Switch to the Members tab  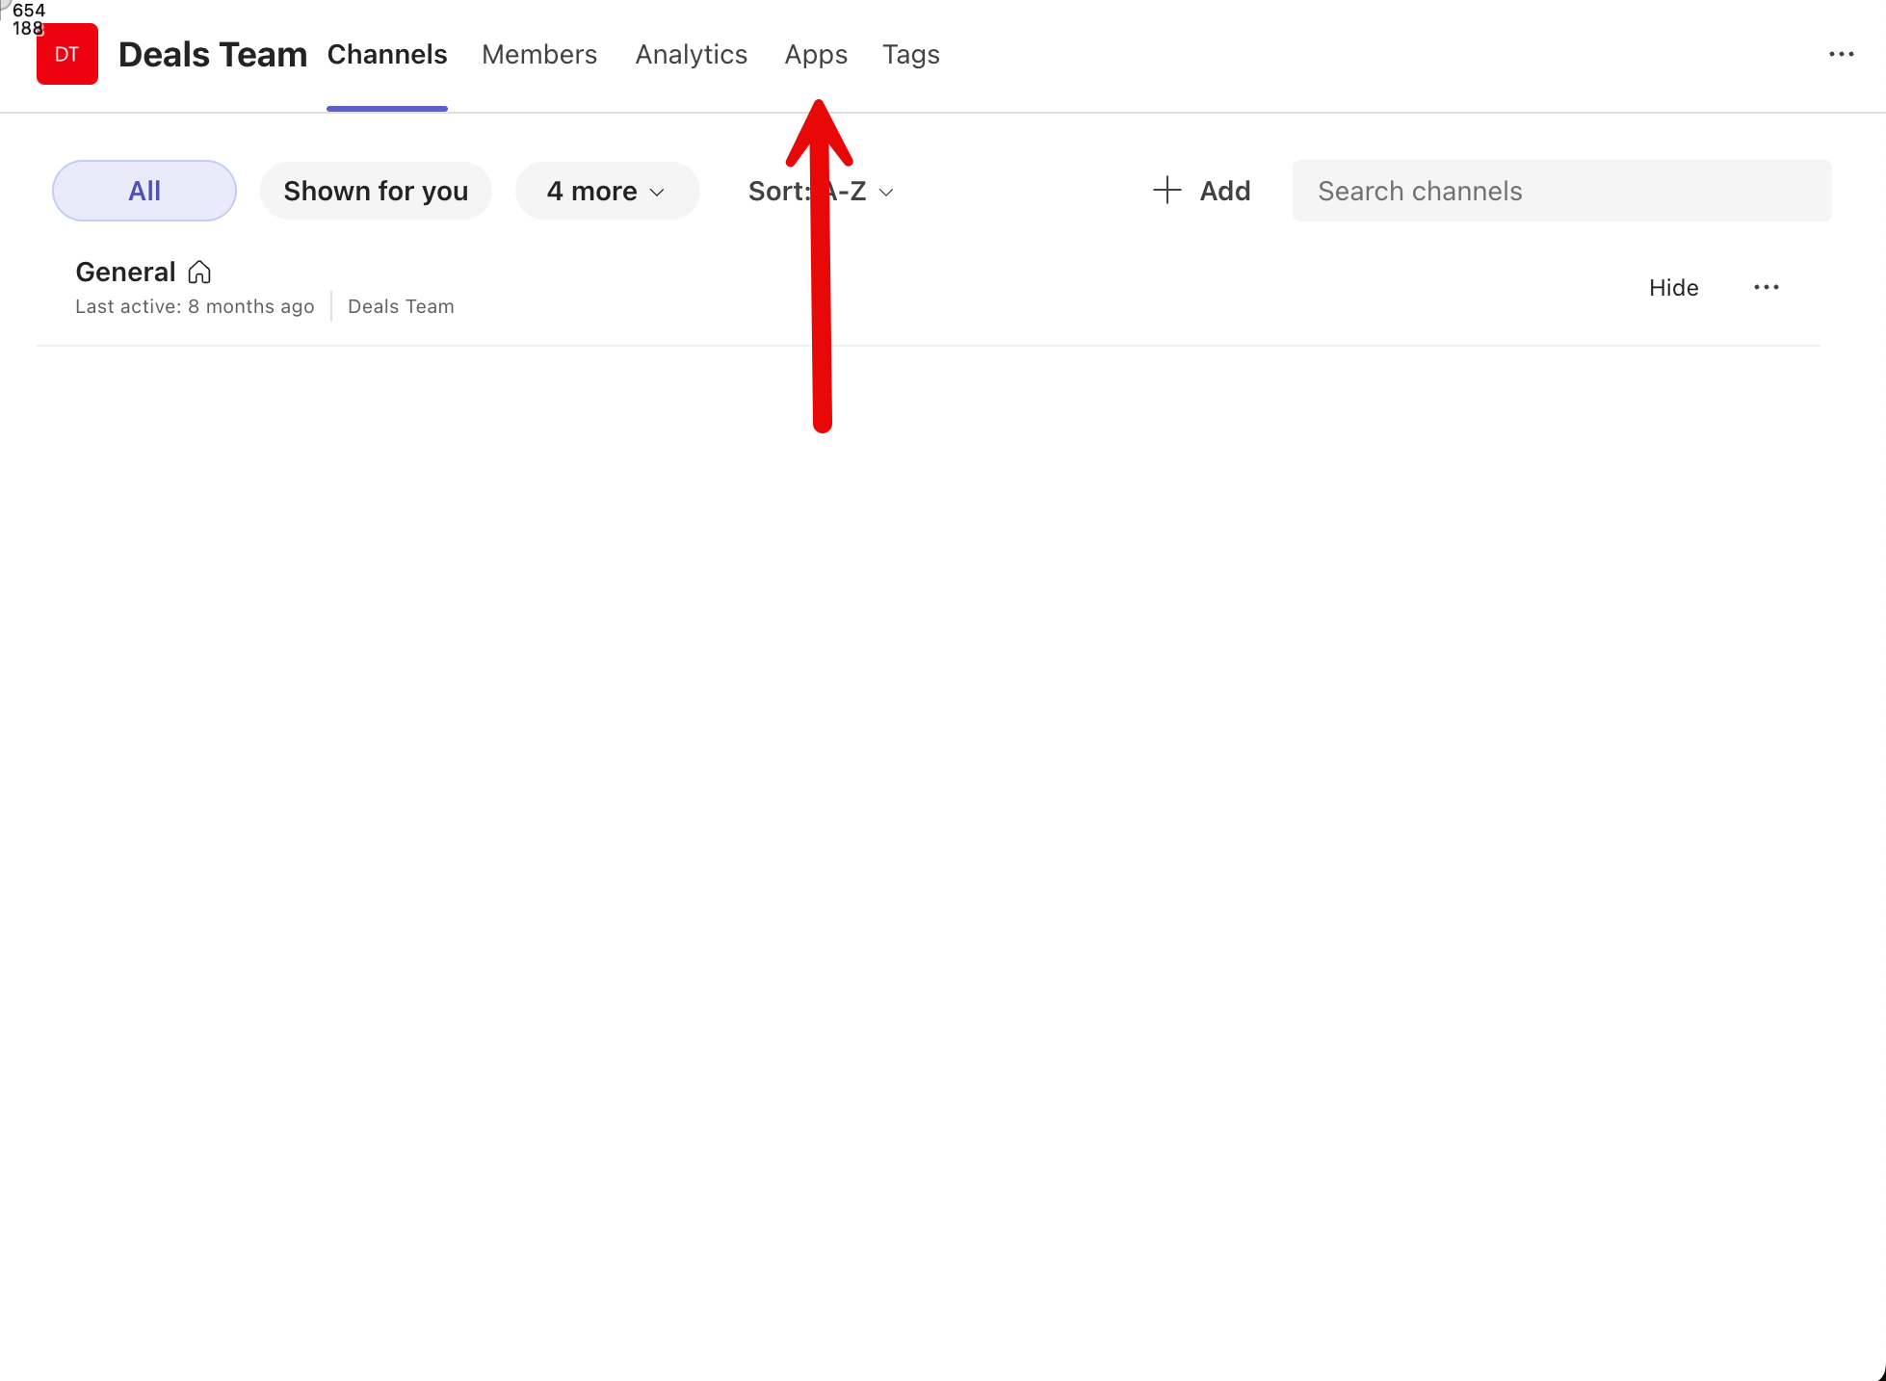pyautogui.click(x=539, y=55)
